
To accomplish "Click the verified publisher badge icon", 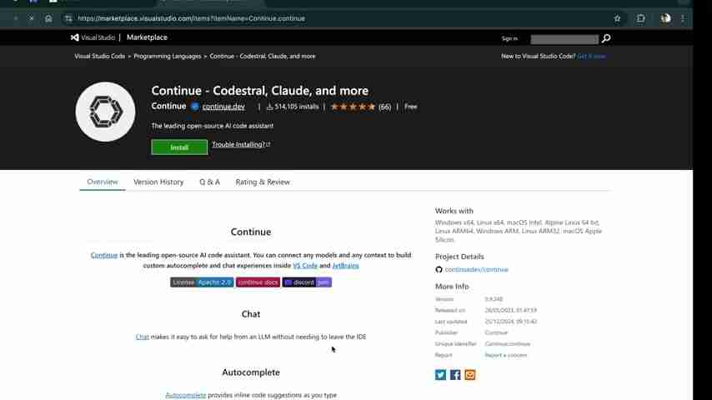I will [x=195, y=107].
